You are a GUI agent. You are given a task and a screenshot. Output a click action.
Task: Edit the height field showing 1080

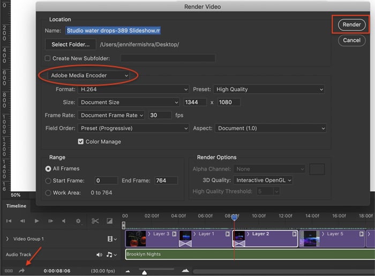[229, 102]
